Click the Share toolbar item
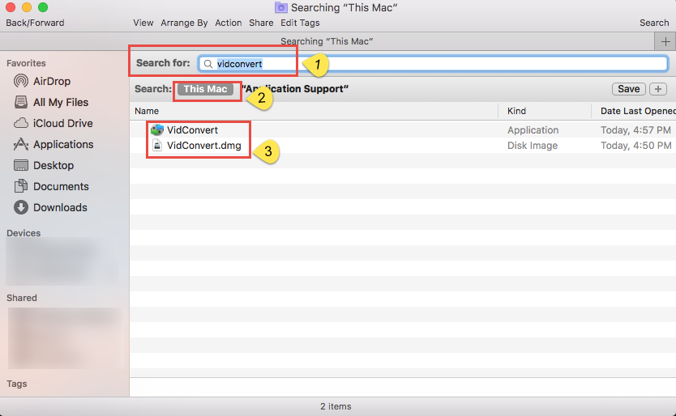 click(261, 23)
